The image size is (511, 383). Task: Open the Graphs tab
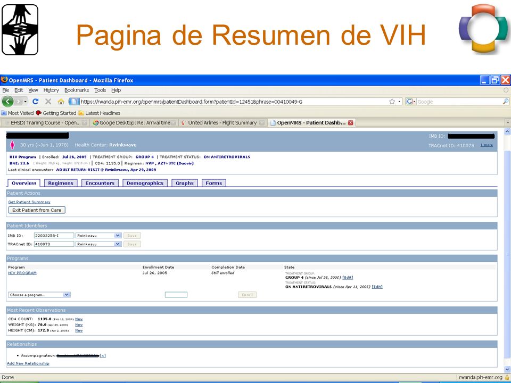pyautogui.click(x=185, y=183)
